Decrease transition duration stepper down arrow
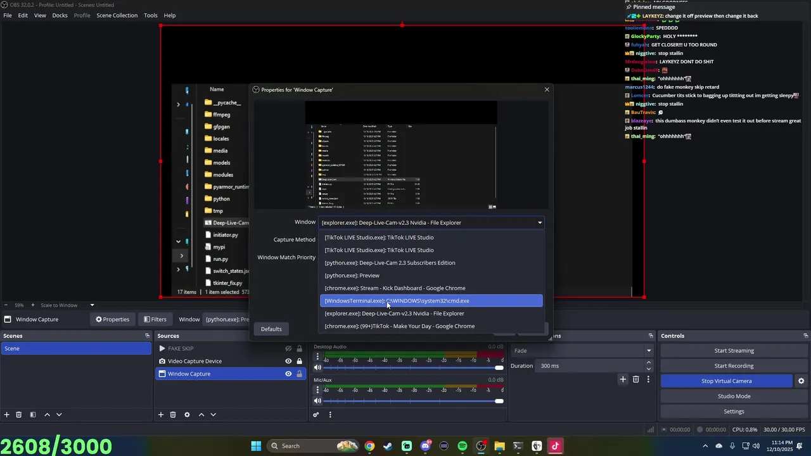The height and width of the screenshot is (456, 811). click(x=648, y=369)
